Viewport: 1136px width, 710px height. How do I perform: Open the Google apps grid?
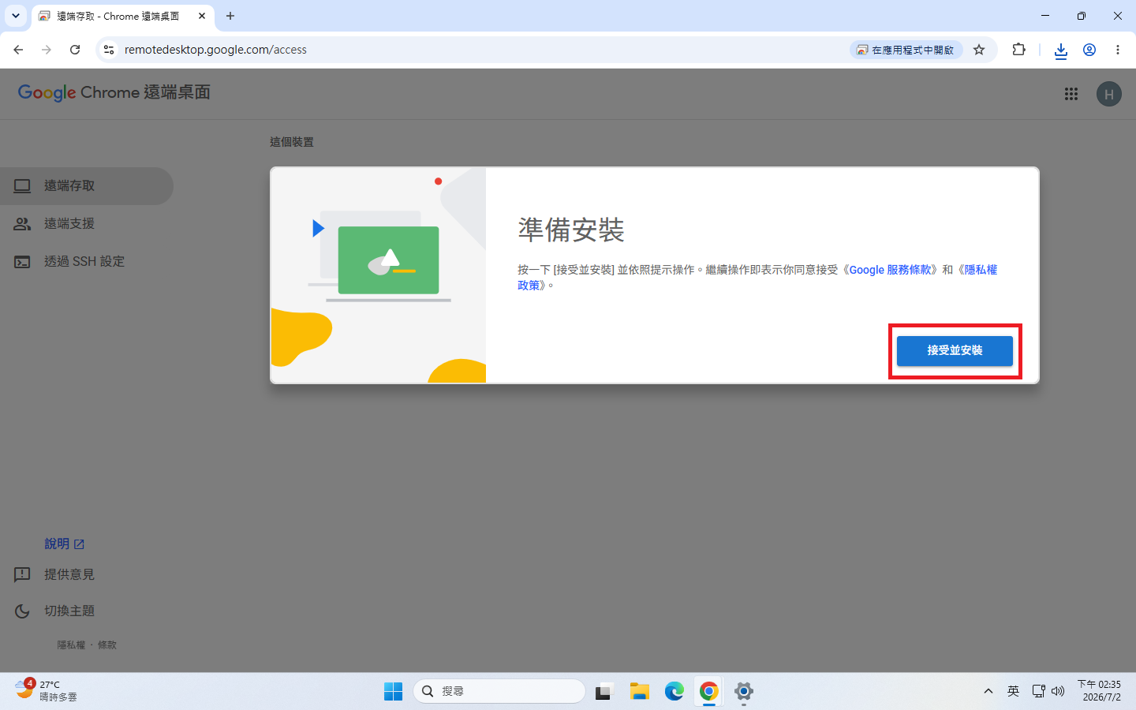pos(1071,94)
